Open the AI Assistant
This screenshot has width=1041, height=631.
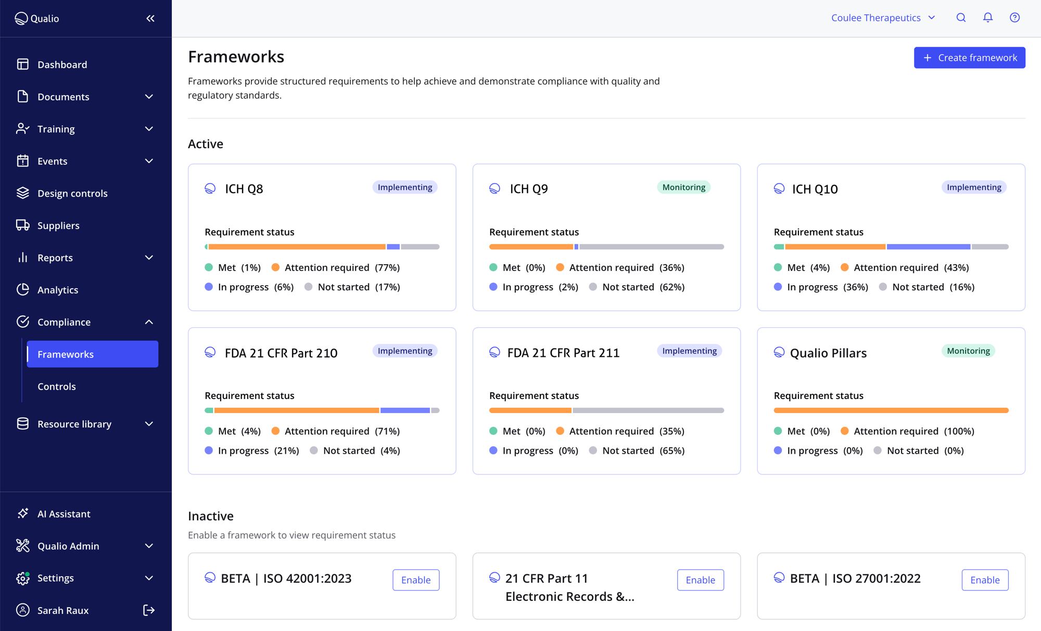pyautogui.click(x=64, y=513)
